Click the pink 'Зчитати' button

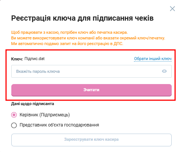[x=91, y=90]
